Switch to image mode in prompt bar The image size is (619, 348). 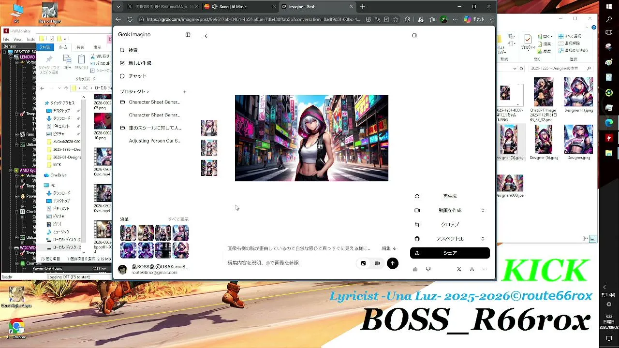coord(363,263)
